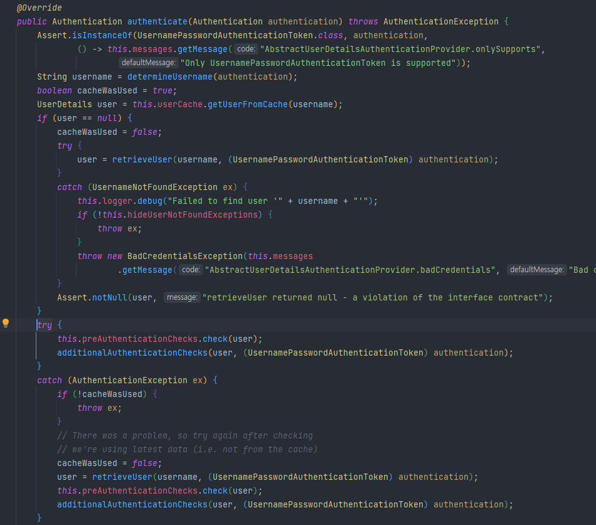Click the 'logger' field
This screenshot has width=596, height=525.
(x=117, y=201)
